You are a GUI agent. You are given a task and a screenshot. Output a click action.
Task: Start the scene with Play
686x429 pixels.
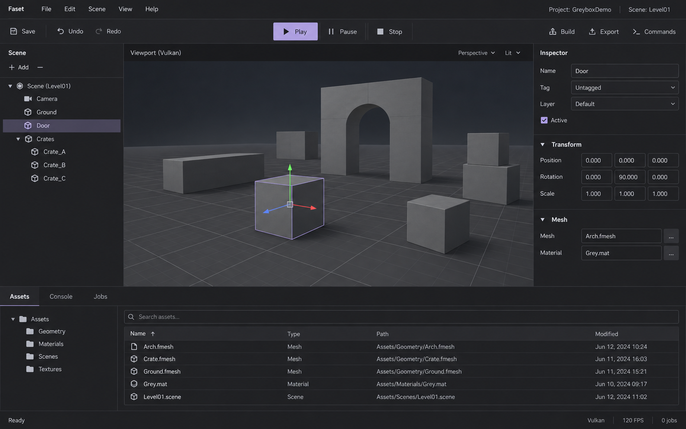295,32
